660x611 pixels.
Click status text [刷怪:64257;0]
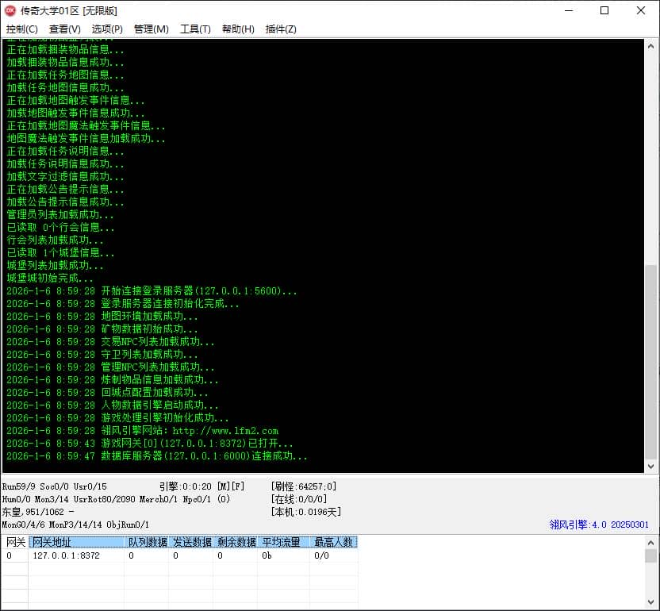point(304,486)
